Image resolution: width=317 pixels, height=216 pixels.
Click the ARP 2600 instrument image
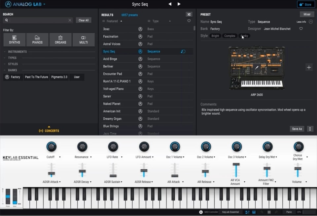pyautogui.click(x=257, y=68)
